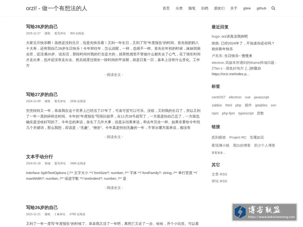The width and height of the screenshot is (303, 227).
Task: Open the 文章 RSS feed
Action: (219, 174)
